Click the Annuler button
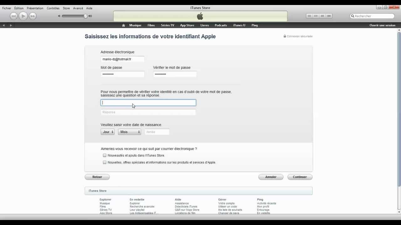 pyautogui.click(x=271, y=177)
